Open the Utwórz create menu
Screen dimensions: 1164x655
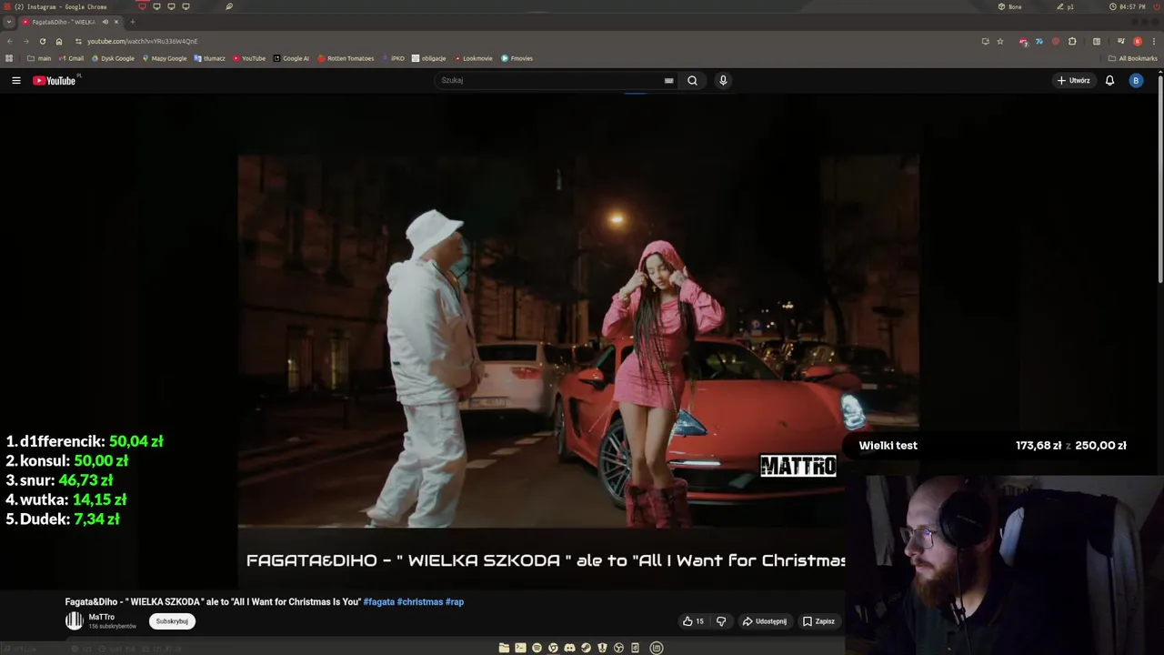pos(1073,80)
